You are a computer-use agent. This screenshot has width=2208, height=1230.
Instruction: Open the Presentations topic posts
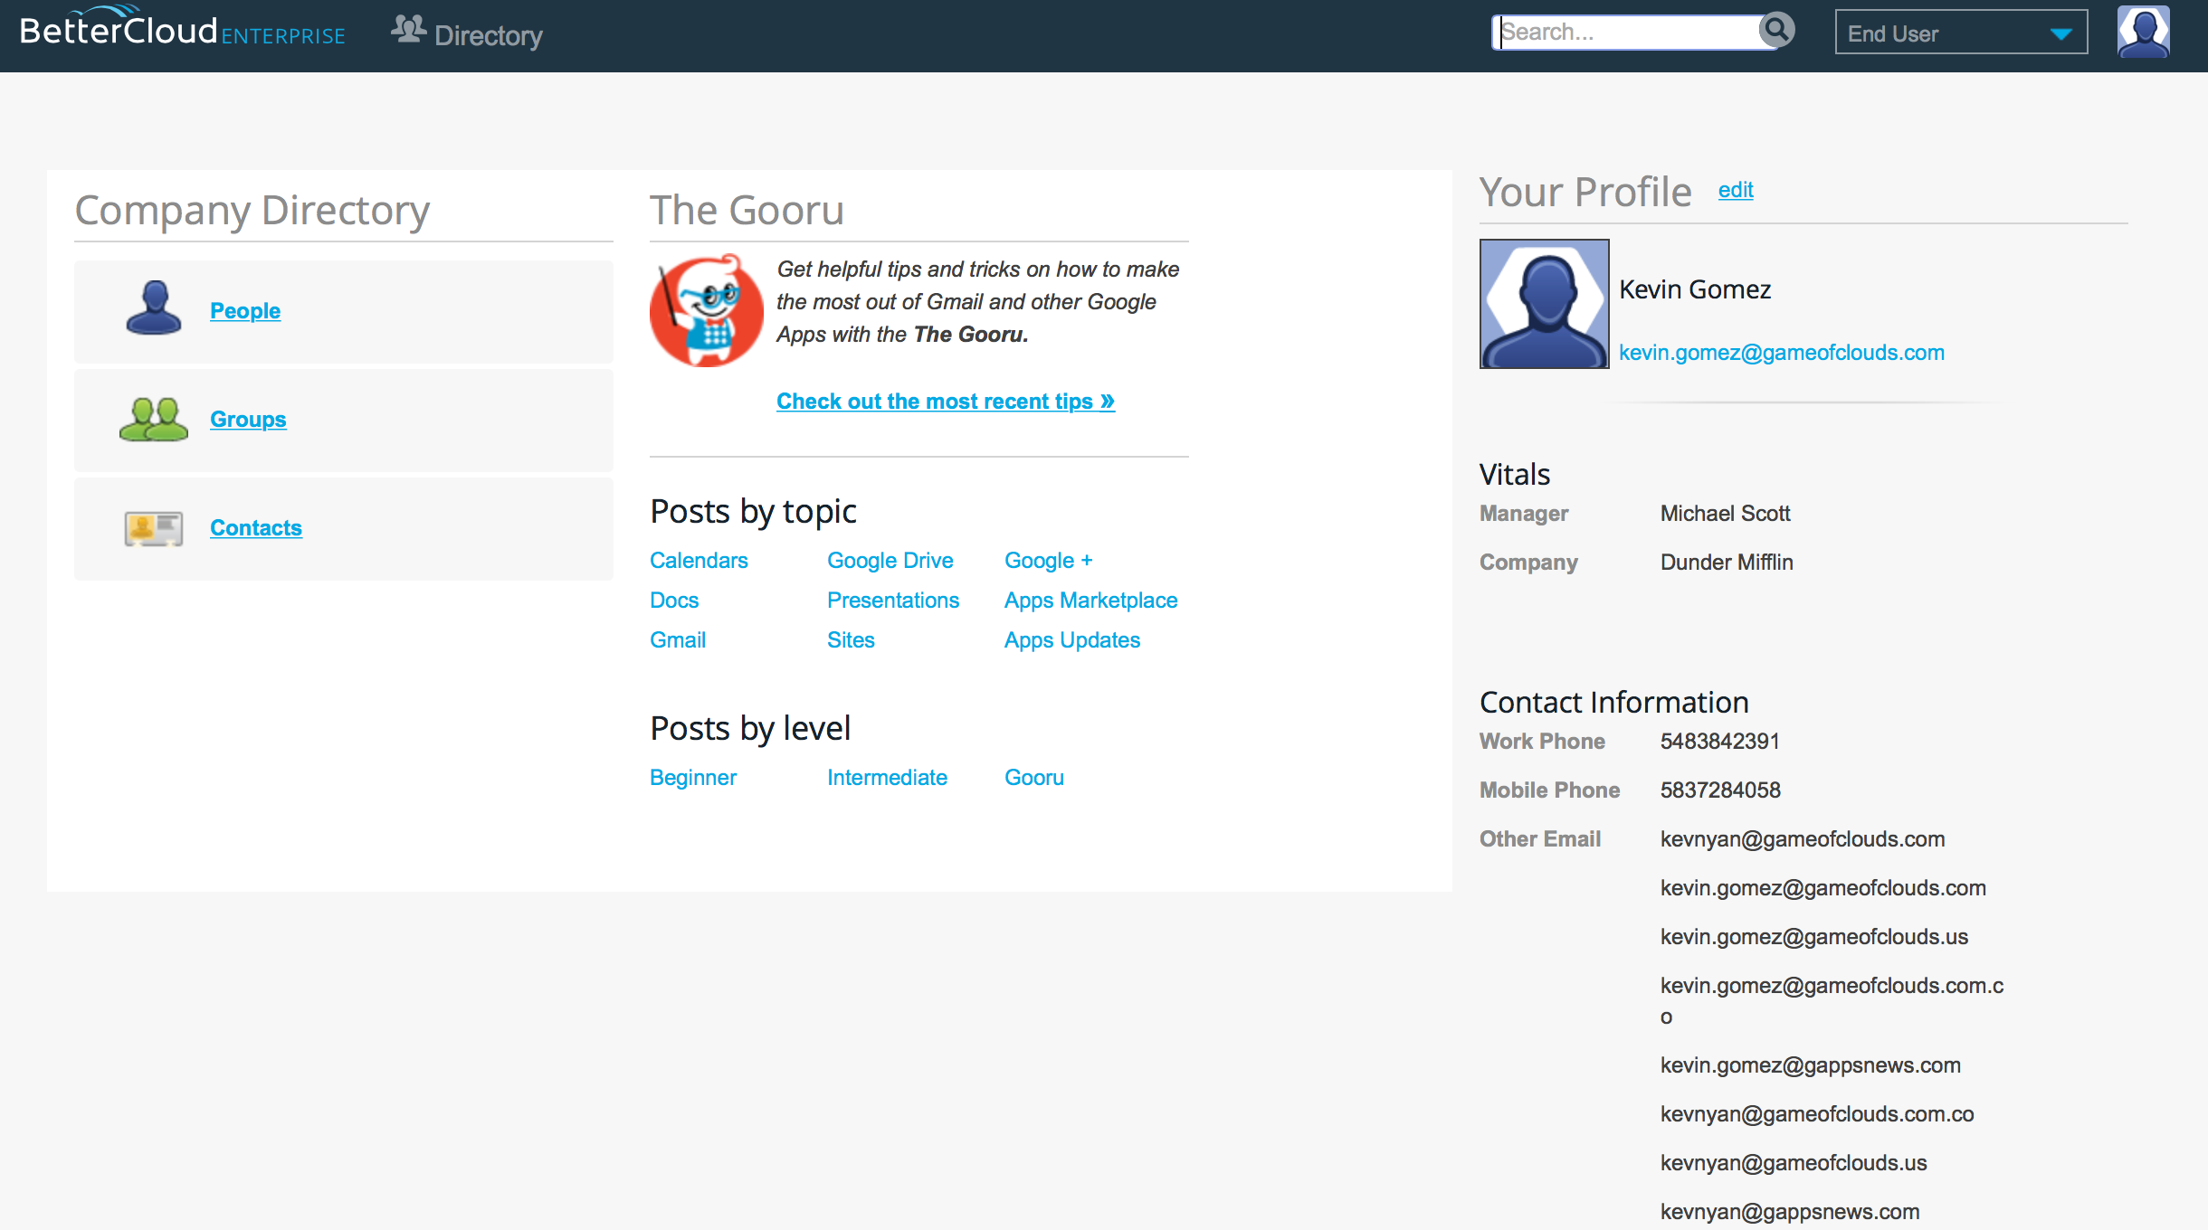point(893,600)
